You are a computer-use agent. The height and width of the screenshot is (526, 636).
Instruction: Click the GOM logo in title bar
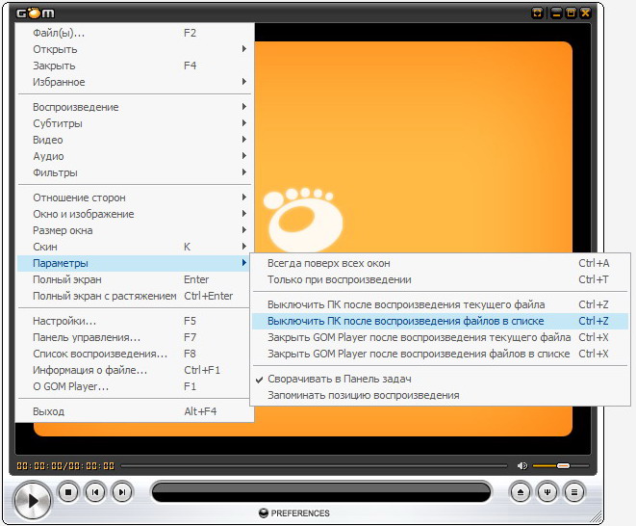pyautogui.click(x=36, y=13)
